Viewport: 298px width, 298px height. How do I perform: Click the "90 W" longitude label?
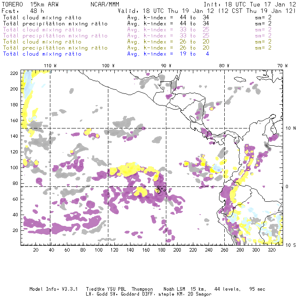166,66
